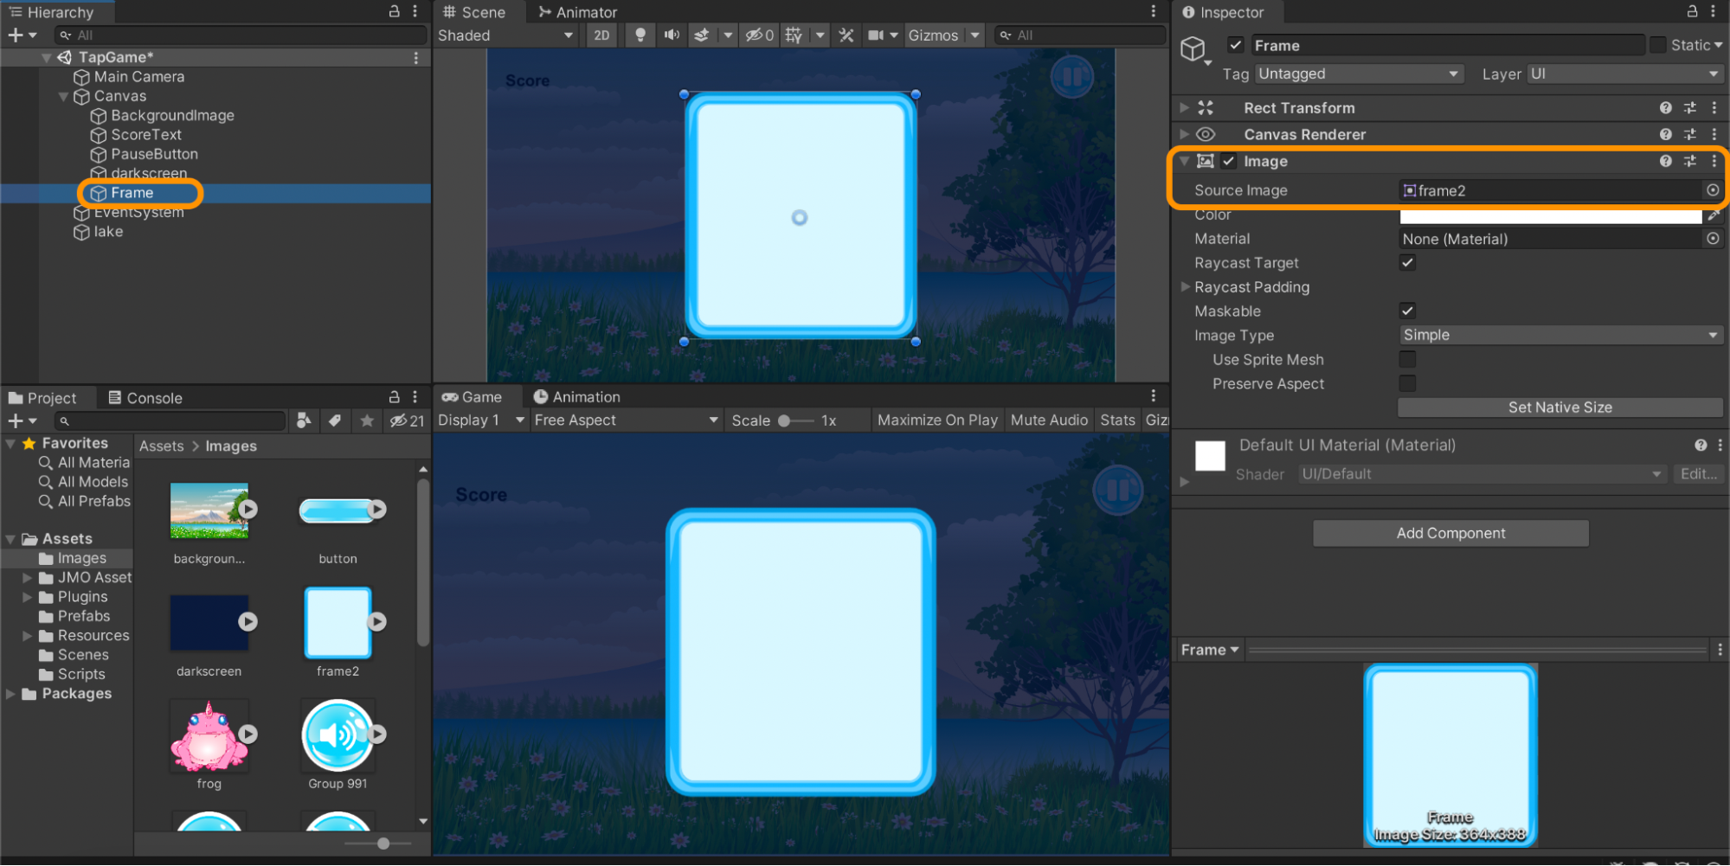
Task: Open the Tag Untagged dropdown
Action: (x=1359, y=74)
